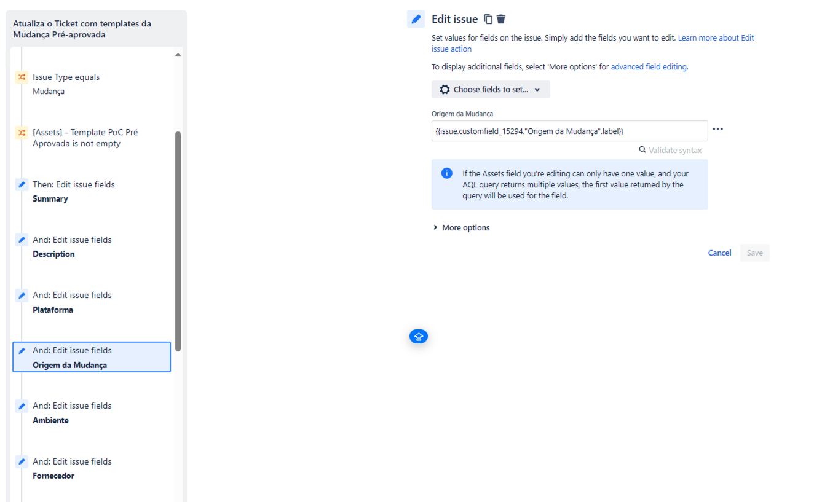
Task: Open the Edit issue fields Ambiente step
Action: pyautogui.click(x=91, y=413)
